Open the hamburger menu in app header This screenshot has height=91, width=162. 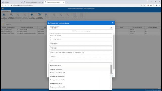pyautogui.click(x=3, y=8)
